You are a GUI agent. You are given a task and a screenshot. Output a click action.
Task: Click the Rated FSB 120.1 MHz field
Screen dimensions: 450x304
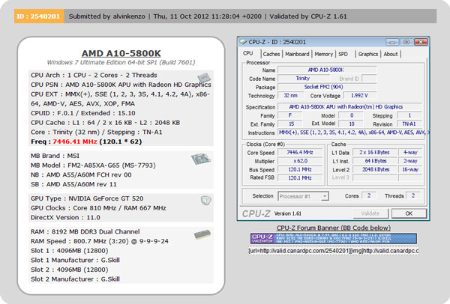point(300,178)
